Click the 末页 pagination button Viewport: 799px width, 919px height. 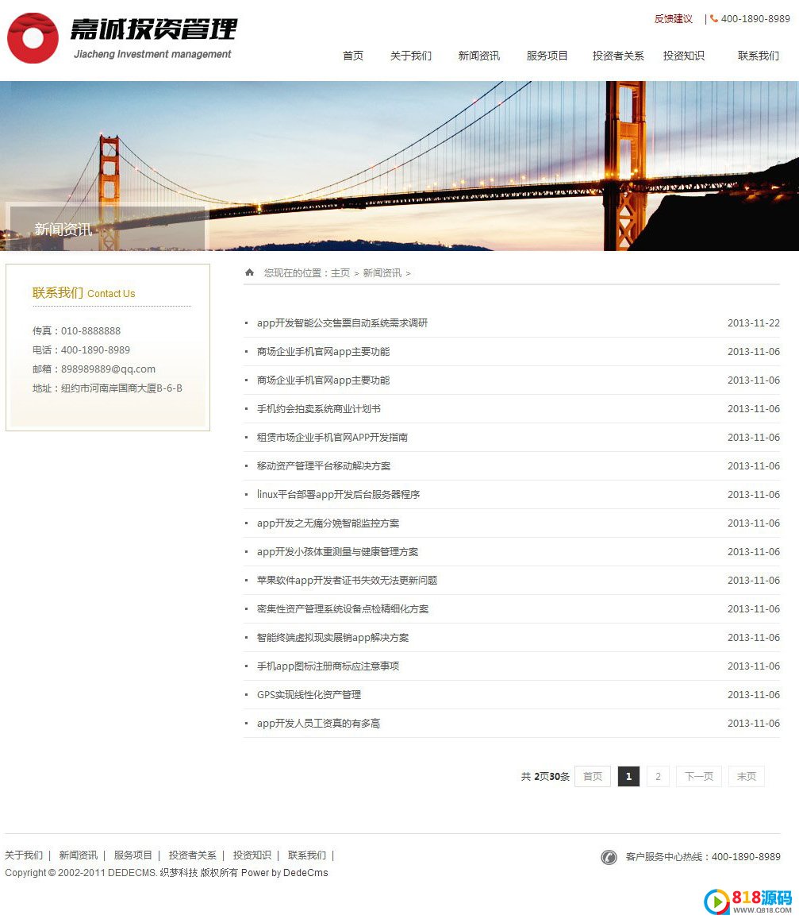click(x=747, y=777)
